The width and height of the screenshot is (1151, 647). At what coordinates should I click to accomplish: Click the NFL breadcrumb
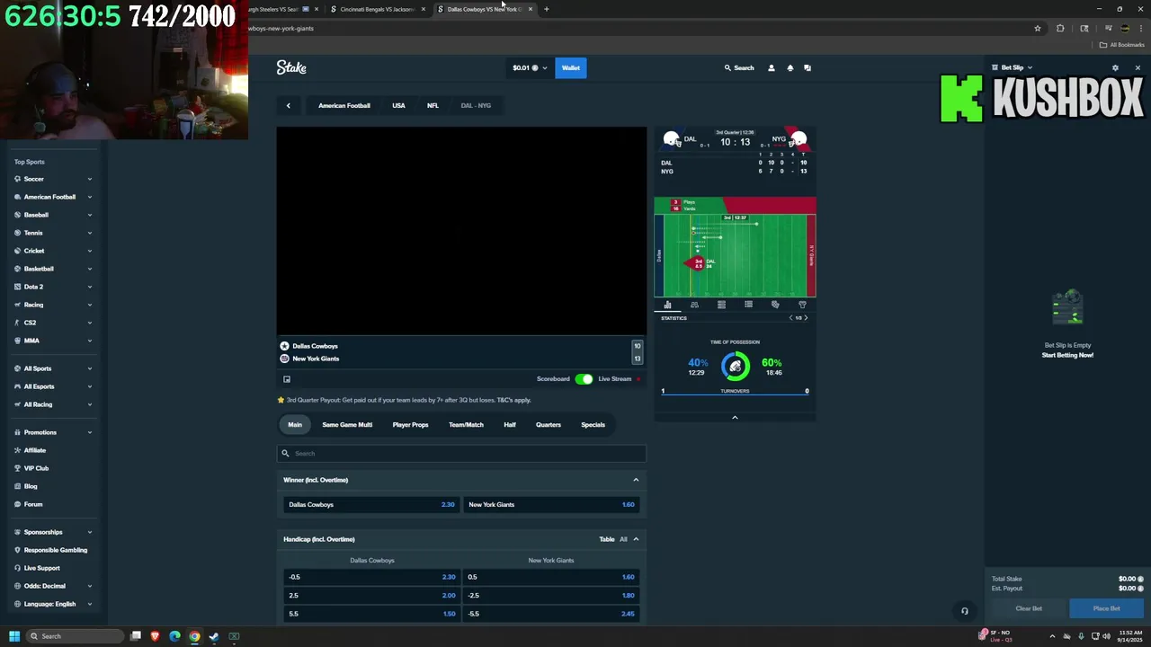coord(433,105)
